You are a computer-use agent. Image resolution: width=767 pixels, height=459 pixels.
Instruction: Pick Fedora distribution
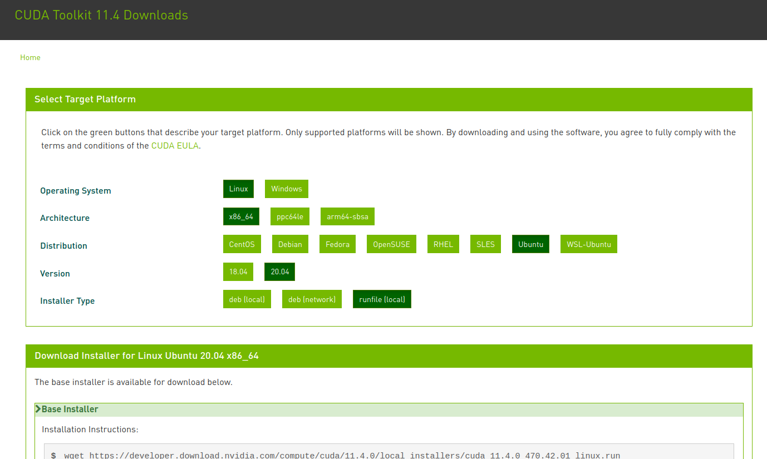338,244
